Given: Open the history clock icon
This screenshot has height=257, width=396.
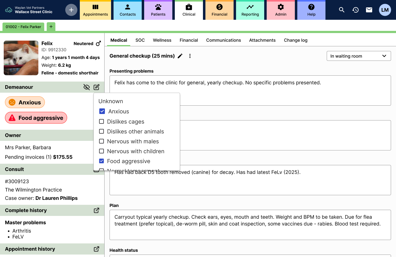Looking at the screenshot, I should (355, 10).
